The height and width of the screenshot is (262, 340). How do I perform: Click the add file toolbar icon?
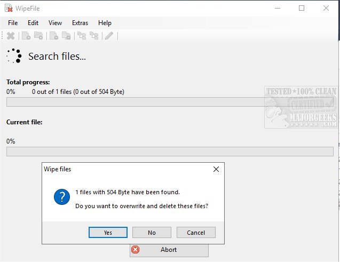(x=26, y=36)
